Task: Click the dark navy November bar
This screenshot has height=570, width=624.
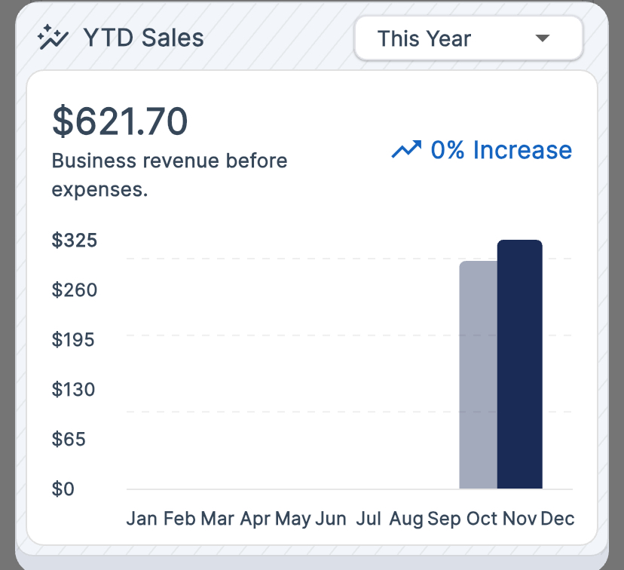Action: 520,364
